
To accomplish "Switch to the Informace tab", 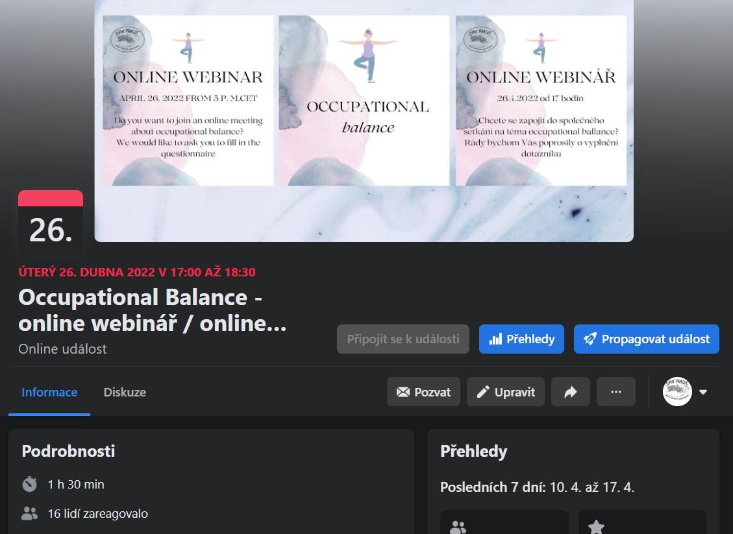I will coord(49,392).
